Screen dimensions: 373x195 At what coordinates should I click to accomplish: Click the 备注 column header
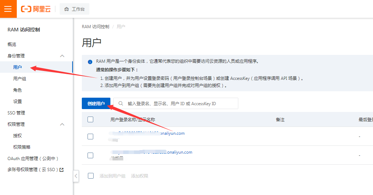(x=280, y=119)
